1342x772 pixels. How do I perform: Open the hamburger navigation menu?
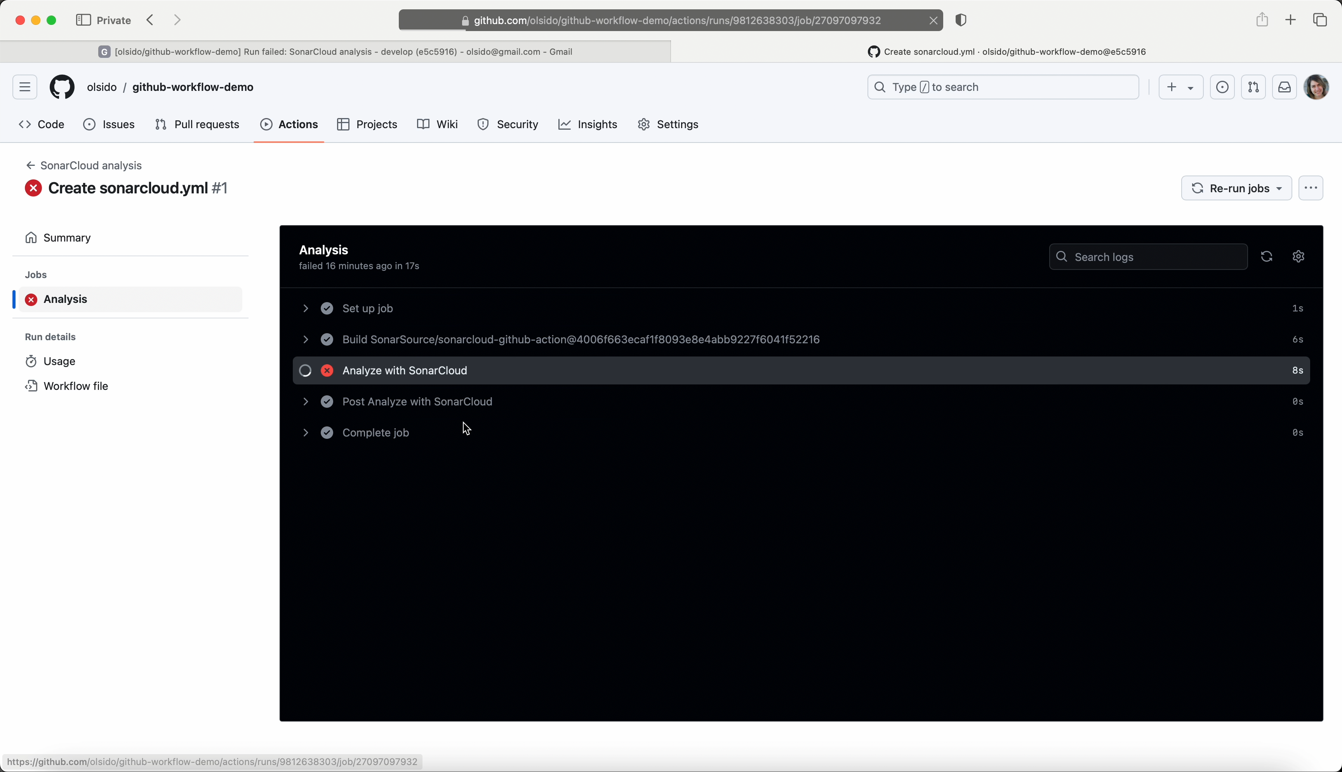25,87
